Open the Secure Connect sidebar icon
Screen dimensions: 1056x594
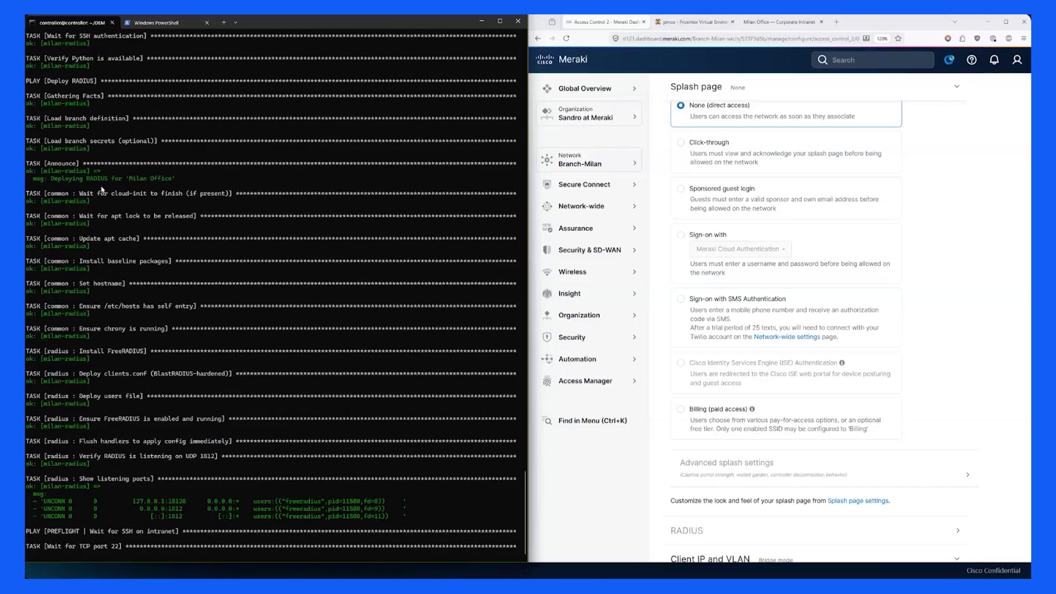pyautogui.click(x=547, y=184)
